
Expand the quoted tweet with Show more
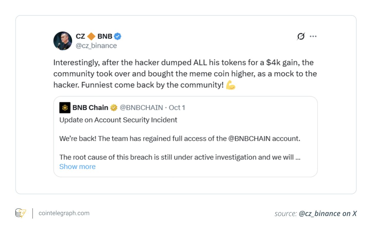(x=77, y=166)
